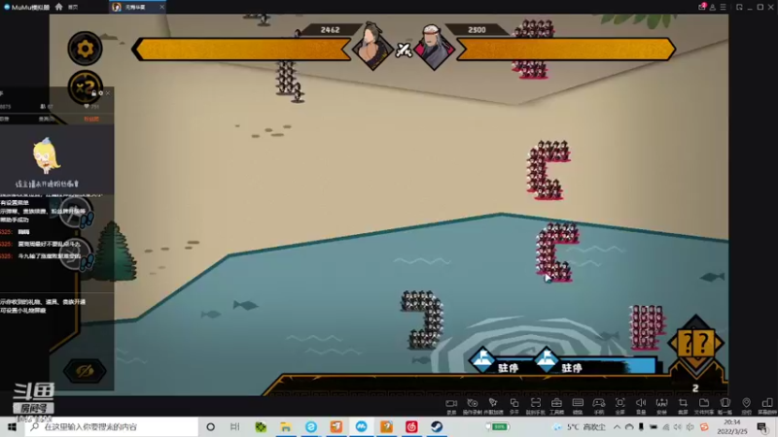Open the Windows Start menu
778x437 pixels.
coord(12,426)
